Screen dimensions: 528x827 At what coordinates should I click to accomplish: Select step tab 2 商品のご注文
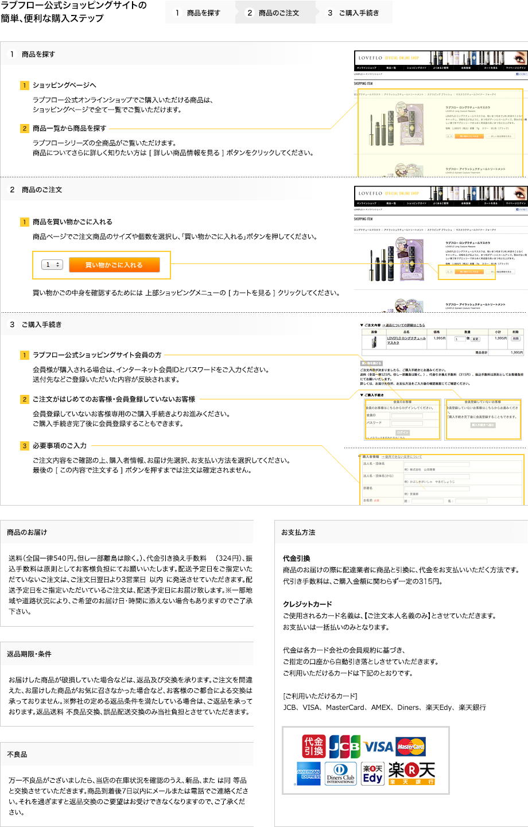pos(276,13)
